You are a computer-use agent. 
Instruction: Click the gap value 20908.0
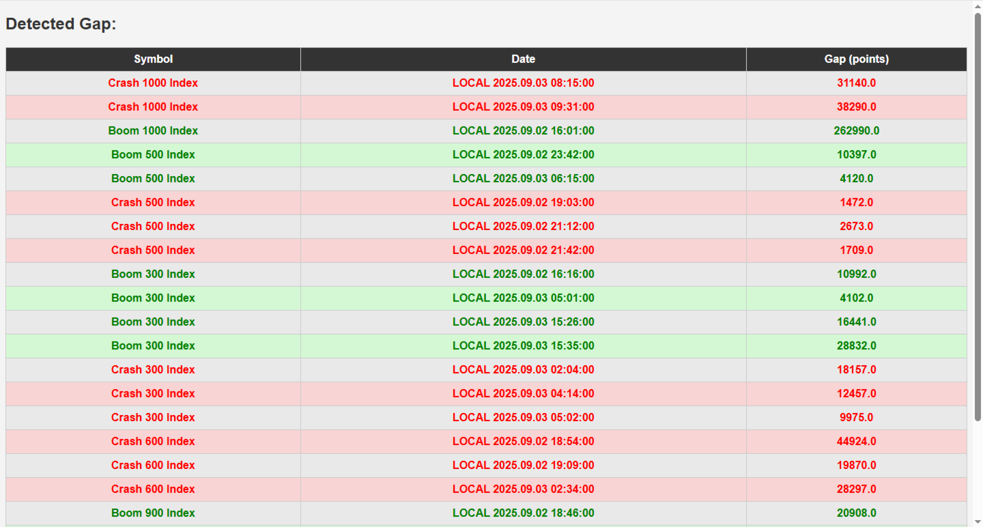[857, 513]
